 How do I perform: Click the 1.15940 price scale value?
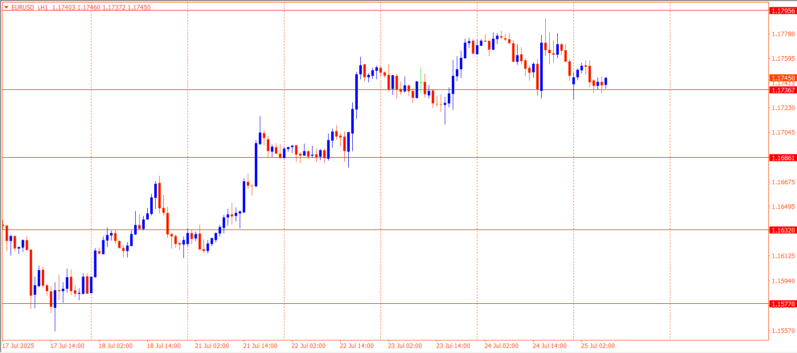(x=783, y=281)
